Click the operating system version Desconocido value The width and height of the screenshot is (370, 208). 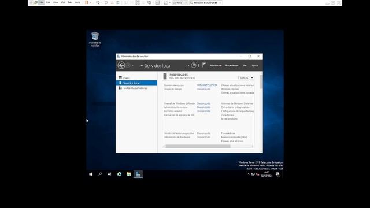[x=203, y=133]
